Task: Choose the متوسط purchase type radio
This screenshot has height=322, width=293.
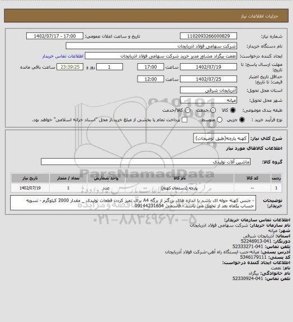Action: [219, 120]
